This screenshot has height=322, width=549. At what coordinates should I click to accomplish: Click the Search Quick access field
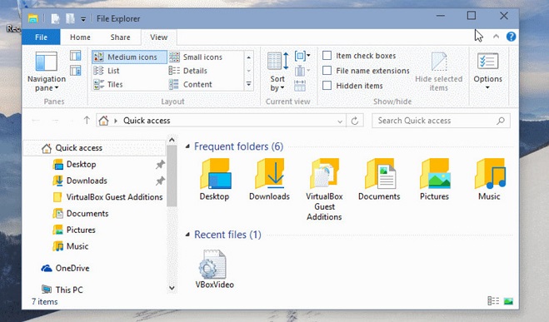click(x=441, y=121)
